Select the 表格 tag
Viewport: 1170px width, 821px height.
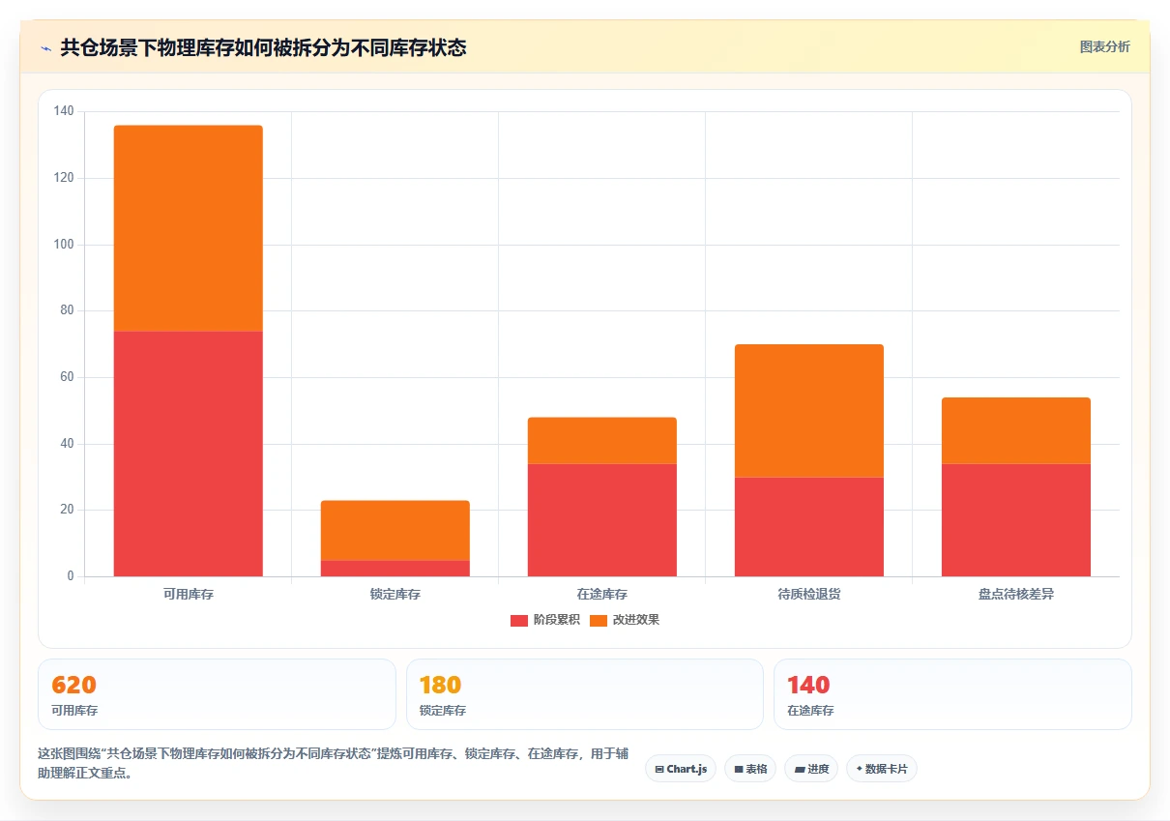pos(750,769)
